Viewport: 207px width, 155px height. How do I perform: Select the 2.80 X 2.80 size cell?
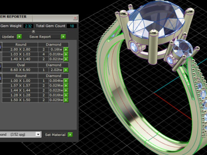click(x=20, y=50)
